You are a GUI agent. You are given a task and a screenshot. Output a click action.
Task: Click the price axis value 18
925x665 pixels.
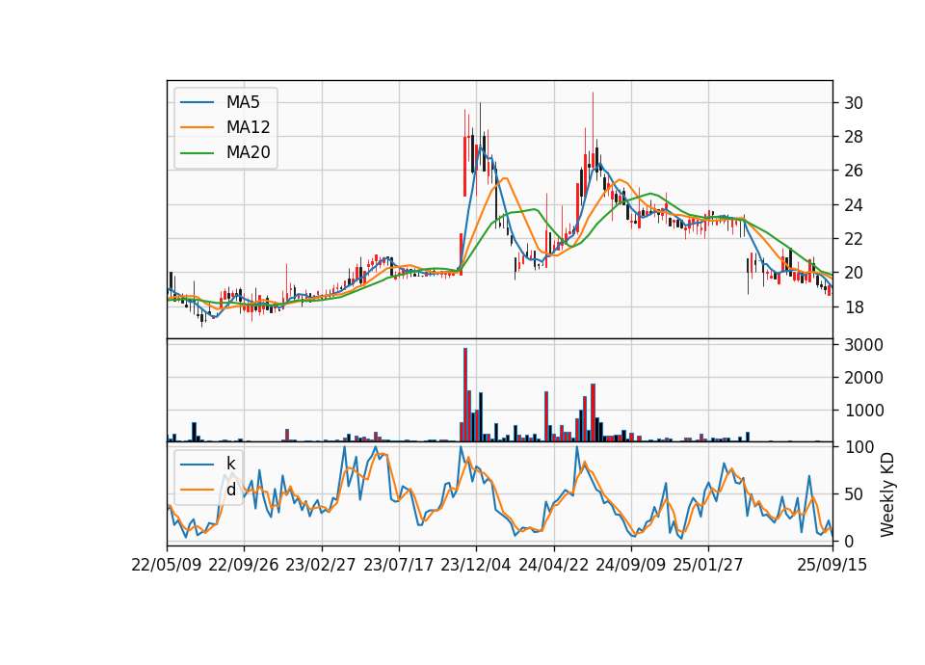tap(854, 306)
